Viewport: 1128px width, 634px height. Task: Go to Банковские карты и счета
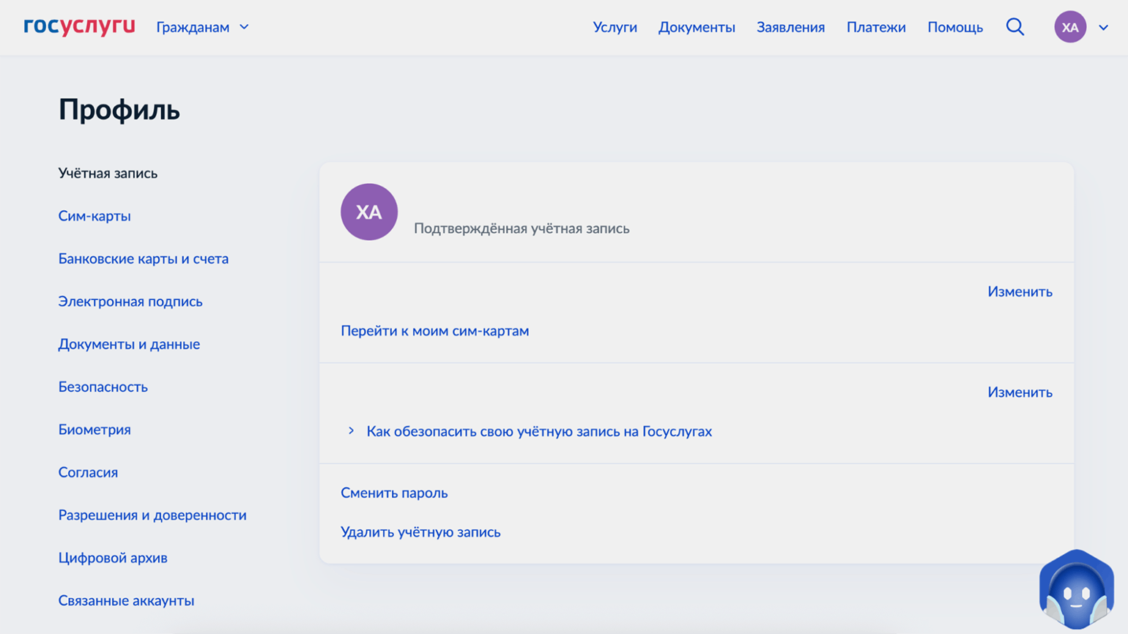pyautogui.click(x=144, y=258)
